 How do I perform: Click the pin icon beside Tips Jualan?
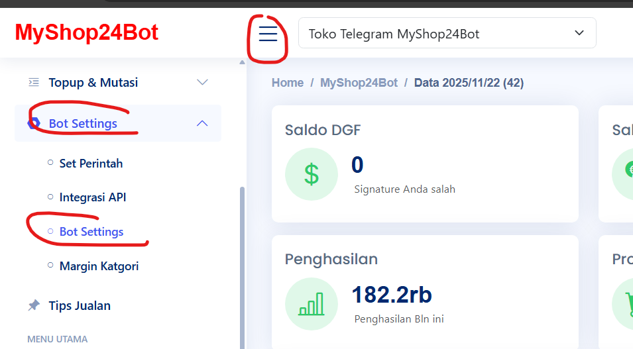pyautogui.click(x=34, y=305)
